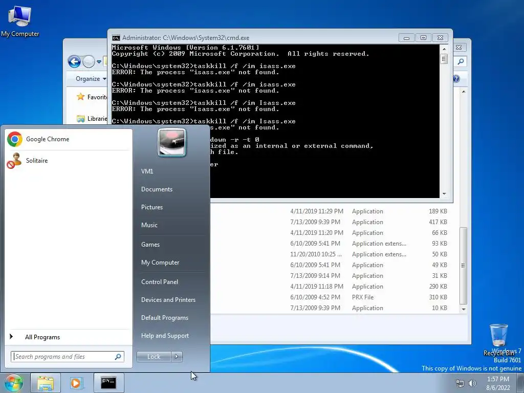Image resolution: width=524 pixels, height=393 pixels.
Task: Expand All Programs list
Action: [69, 337]
